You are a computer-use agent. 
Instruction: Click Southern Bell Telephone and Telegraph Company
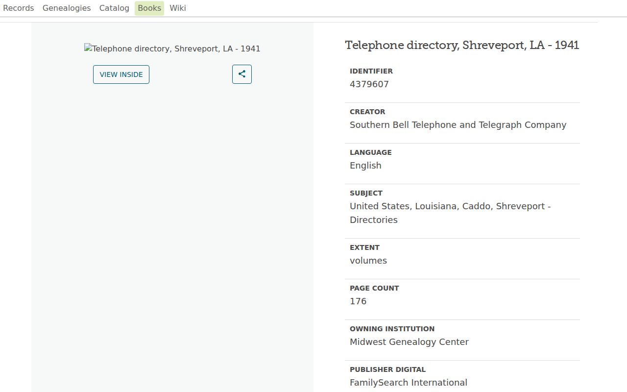tap(458, 125)
